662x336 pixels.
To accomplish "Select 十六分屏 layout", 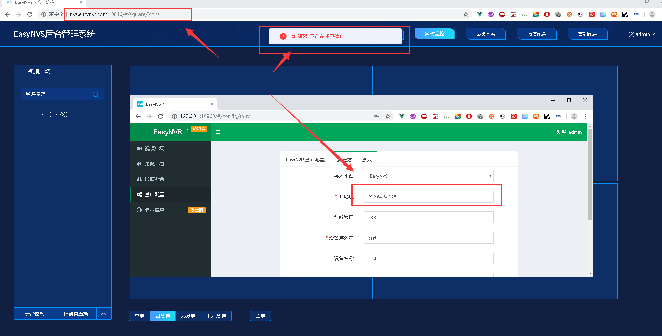I will click(x=216, y=316).
